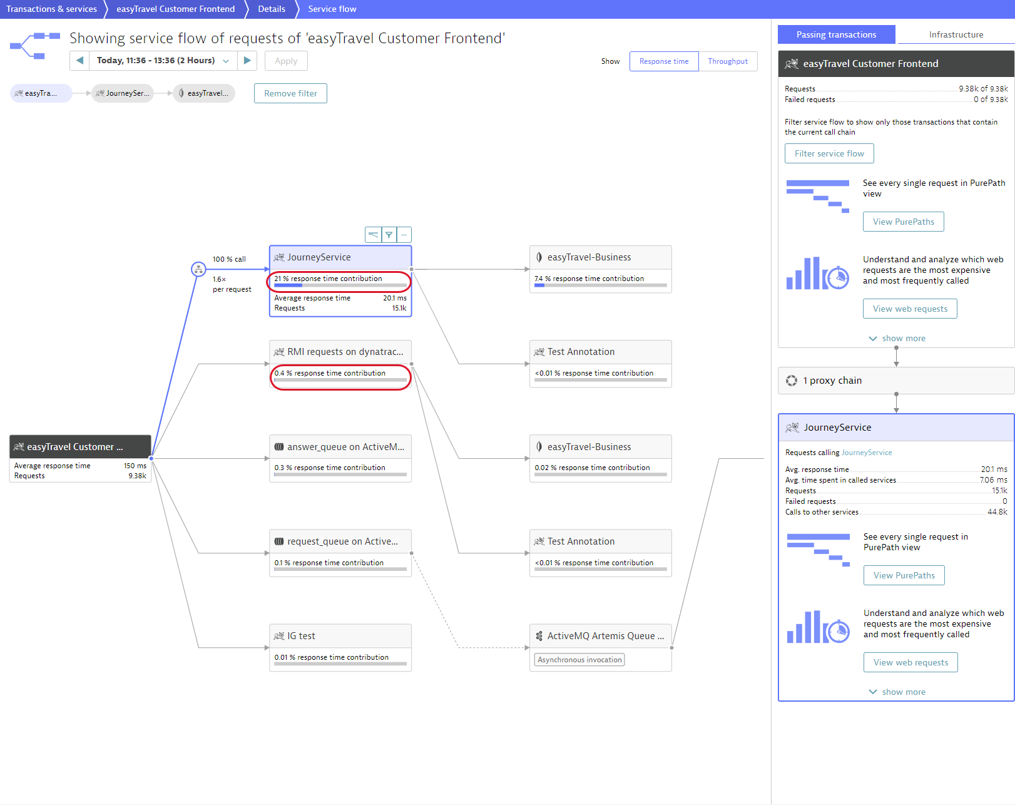Open the Infrastructure tab

point(956,34)
